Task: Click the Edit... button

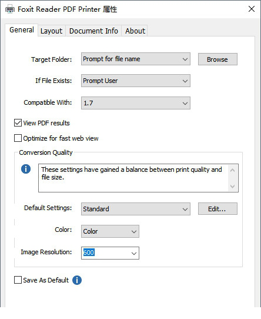Action: [x=217, y=209]
